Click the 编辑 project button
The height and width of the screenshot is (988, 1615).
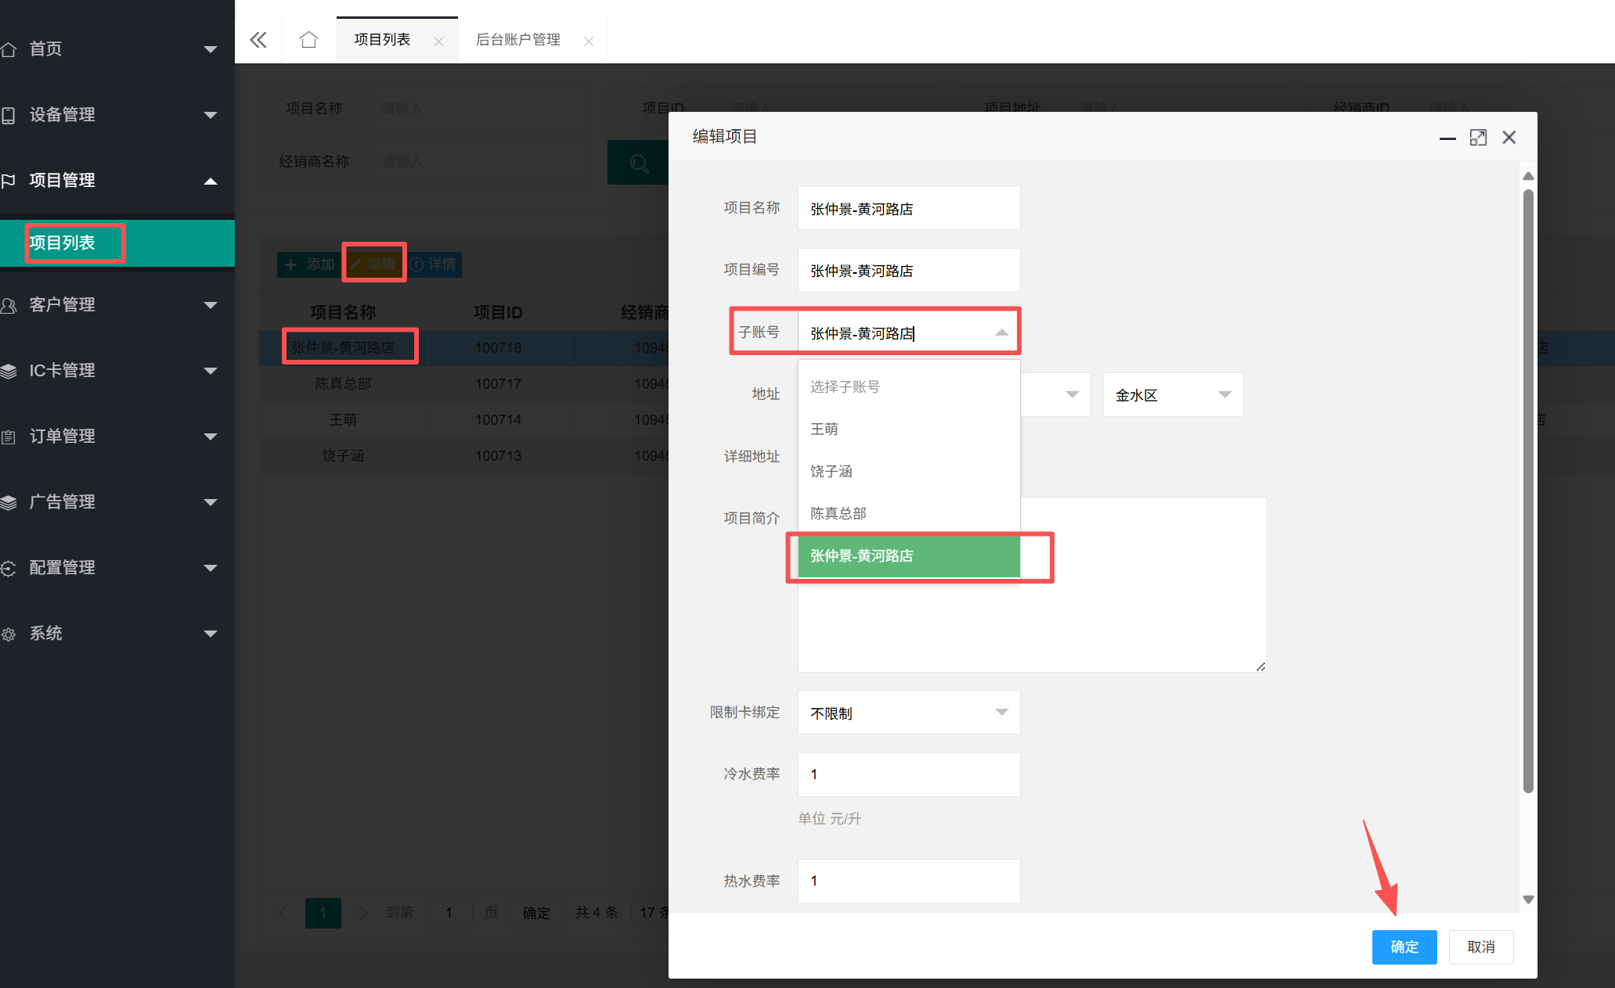click(x=374, y=264)
